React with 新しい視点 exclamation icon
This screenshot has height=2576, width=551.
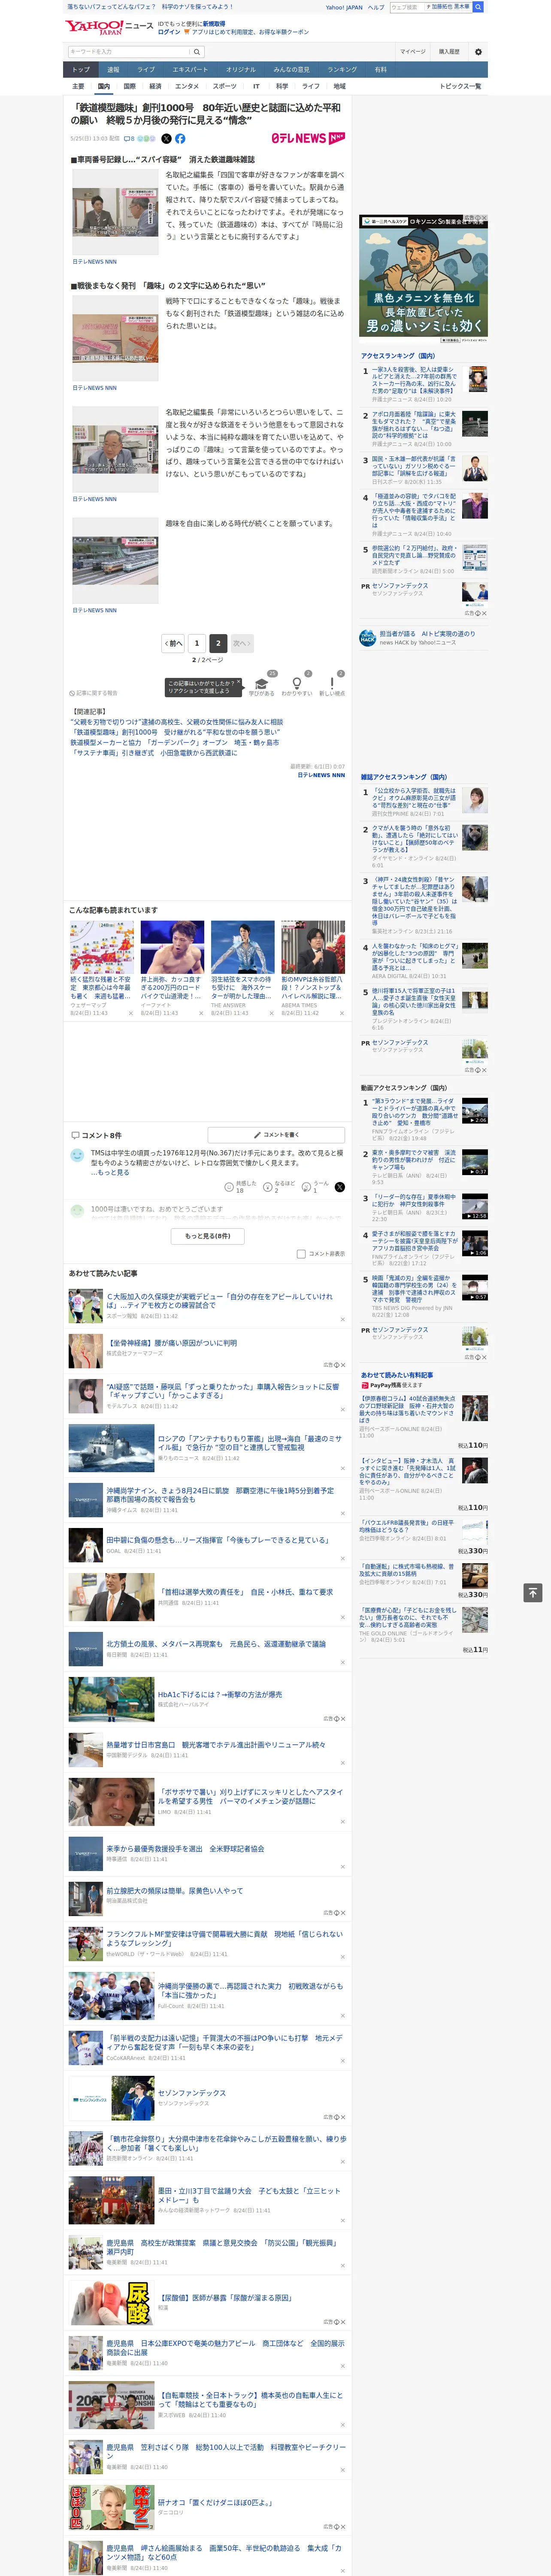point(332,684)
